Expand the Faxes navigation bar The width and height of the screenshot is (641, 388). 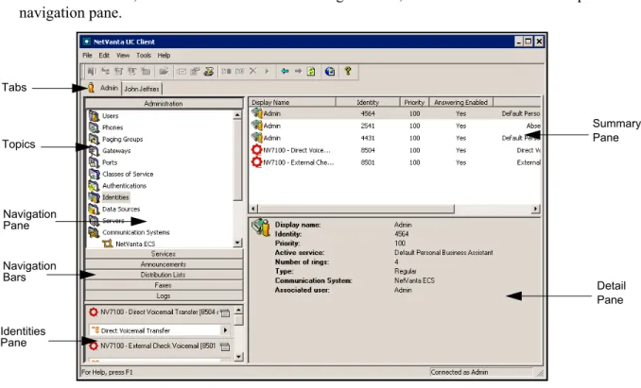pyautogui.click(x=164, y=285)
